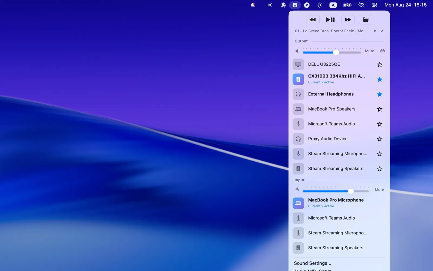The height and width of the screenshot is (271, 433).
Task: Click the date and time Mon Aug 24 18:15
Action: click(x=405, y=5)
